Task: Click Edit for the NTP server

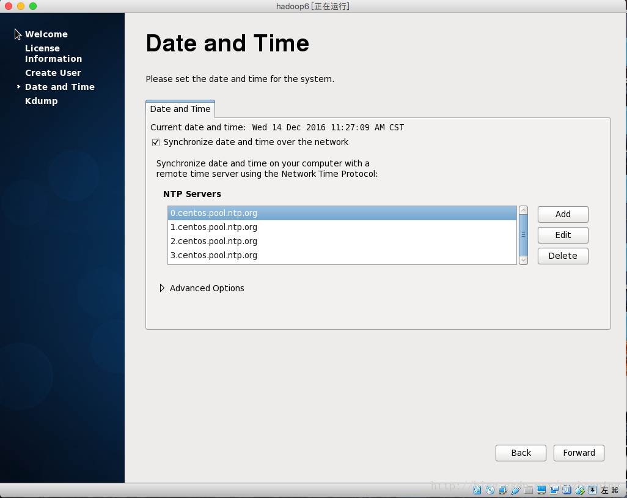Action: [563, 235]
